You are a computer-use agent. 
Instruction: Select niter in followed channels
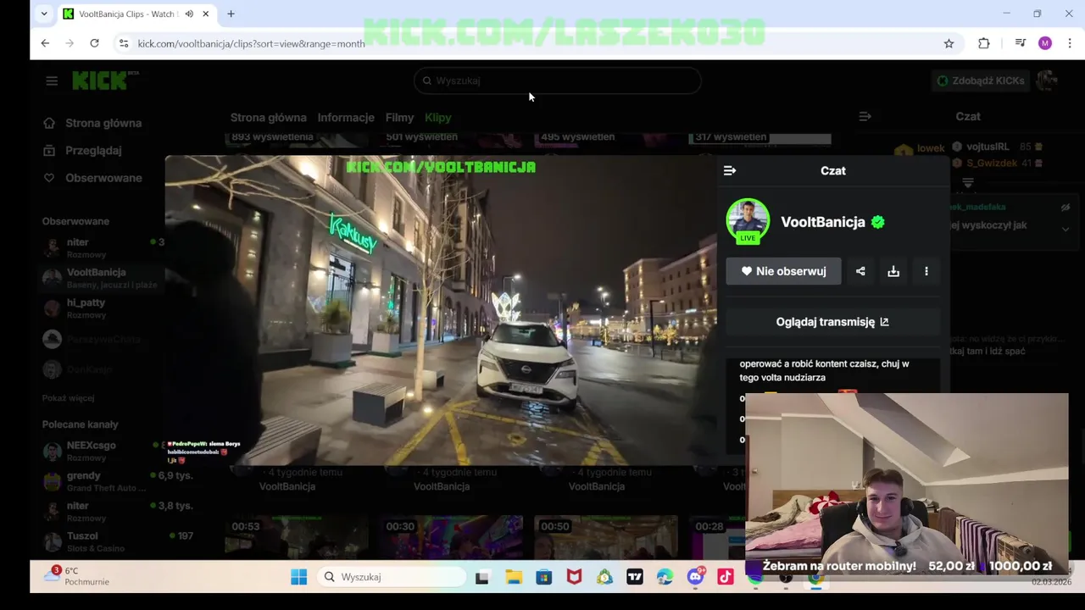pyautogui.click(x=100, y=247)
